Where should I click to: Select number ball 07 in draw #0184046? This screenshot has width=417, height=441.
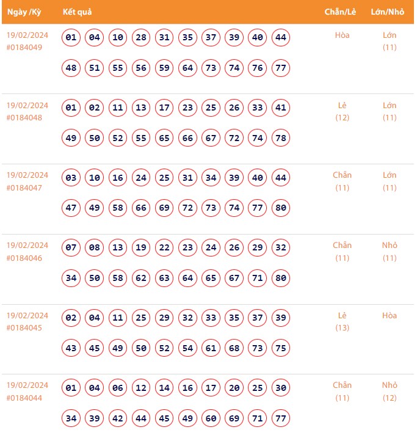tap(71, 248)
